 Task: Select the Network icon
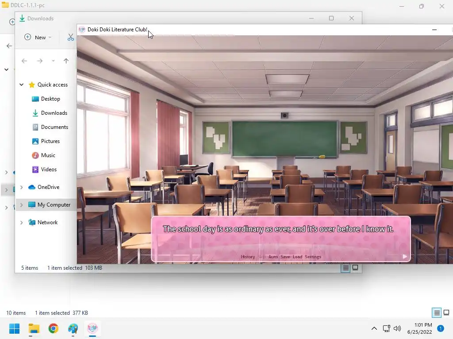32,222
